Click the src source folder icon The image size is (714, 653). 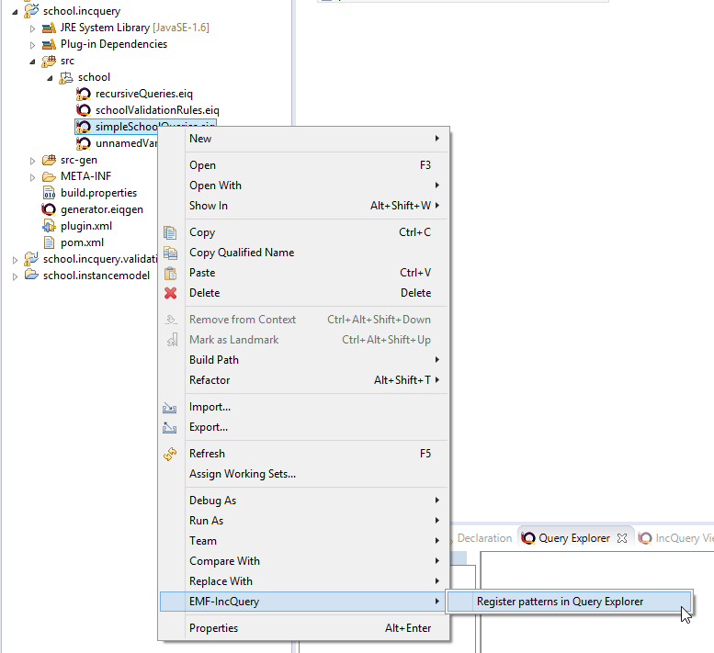click(x=49, y=61)
